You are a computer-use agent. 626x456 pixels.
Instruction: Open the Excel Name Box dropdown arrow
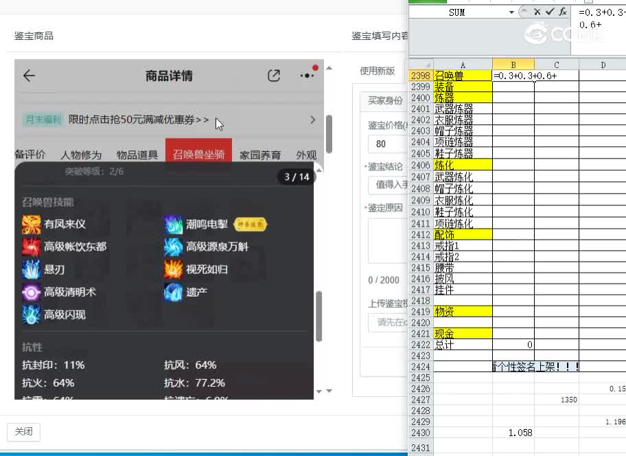[x=511, y=12]
